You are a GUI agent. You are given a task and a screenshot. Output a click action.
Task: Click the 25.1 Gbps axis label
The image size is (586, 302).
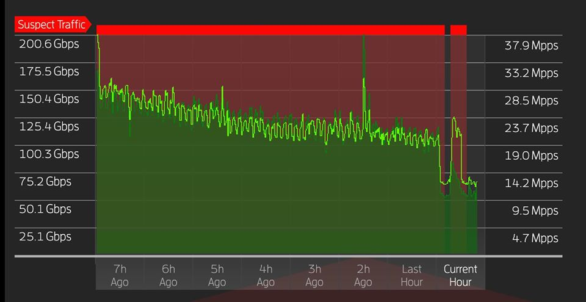(45, 237)
